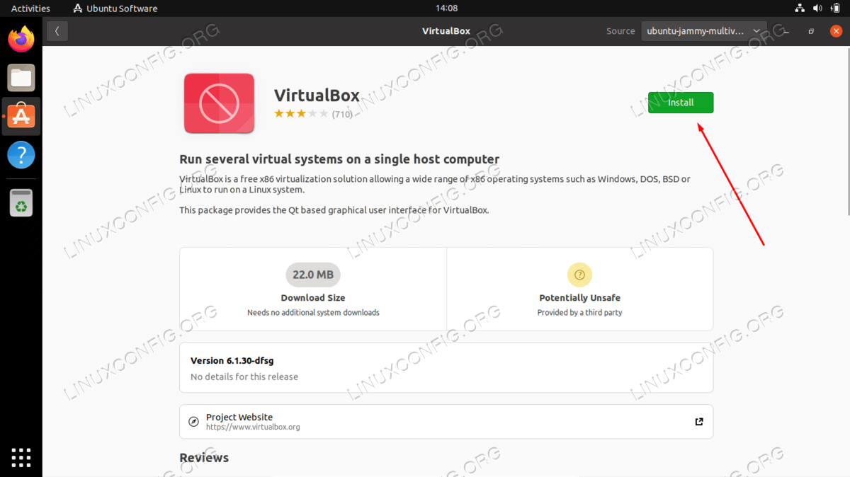The width and height of the screenshot is (850, 477).
Task: Click the 14:08 clock in top bar
Action: coord(446,8)
